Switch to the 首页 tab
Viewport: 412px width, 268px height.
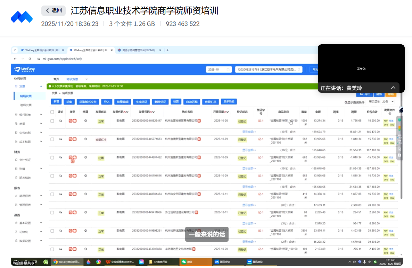click(56, 79)
